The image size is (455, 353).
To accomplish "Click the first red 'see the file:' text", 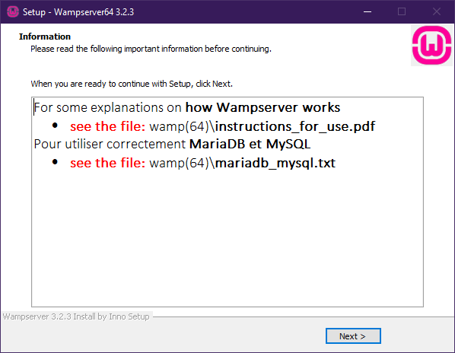I will point(107,126).
